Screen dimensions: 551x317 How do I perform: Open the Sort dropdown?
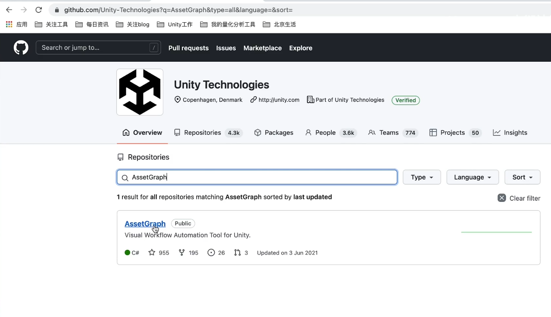[522, 177]
